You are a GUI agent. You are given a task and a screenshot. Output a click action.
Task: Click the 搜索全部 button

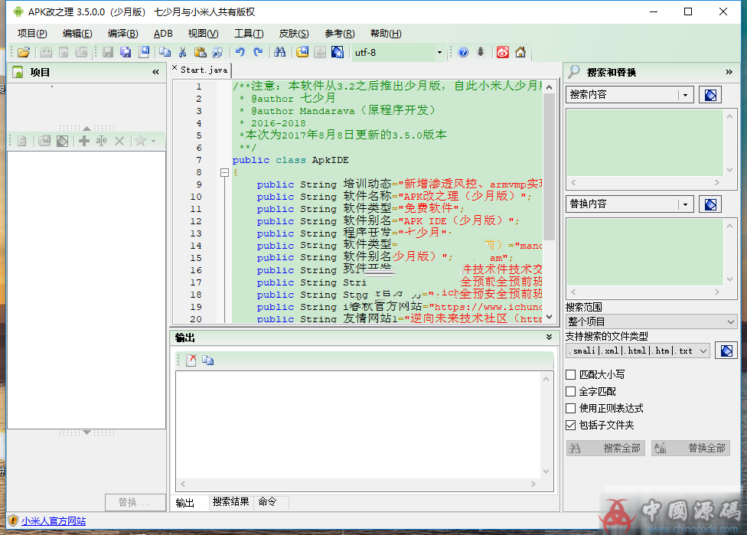coord(605,448)
